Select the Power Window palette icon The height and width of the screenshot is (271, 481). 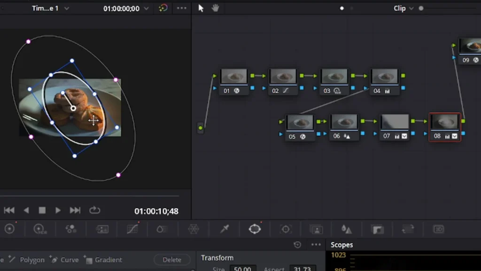(x=255, y=229)
